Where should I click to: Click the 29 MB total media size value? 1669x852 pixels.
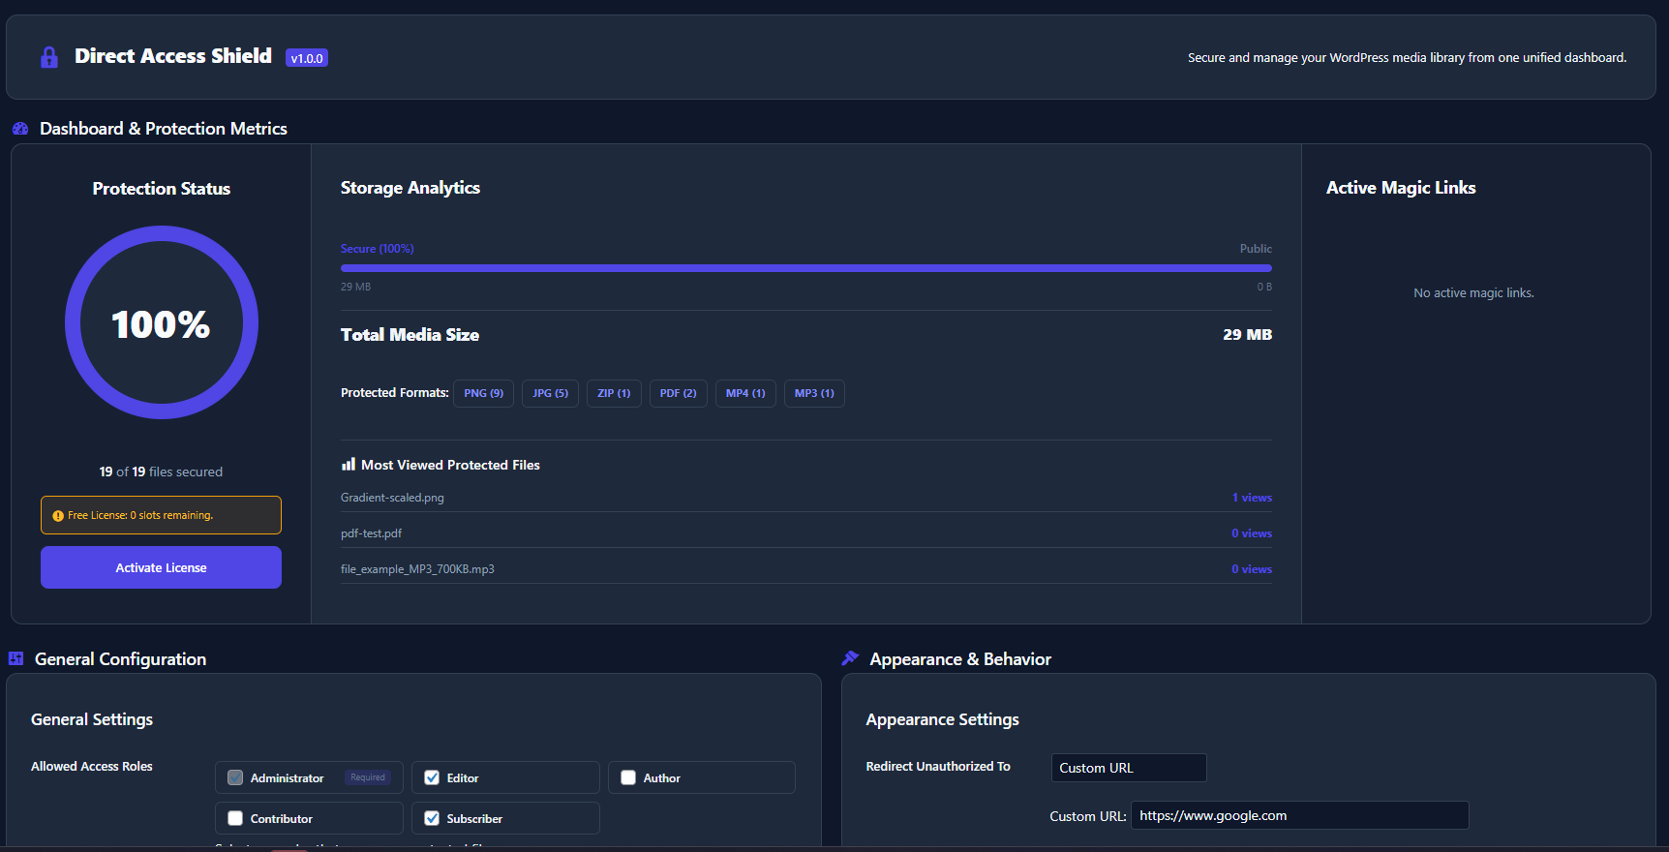(1247, 335)
